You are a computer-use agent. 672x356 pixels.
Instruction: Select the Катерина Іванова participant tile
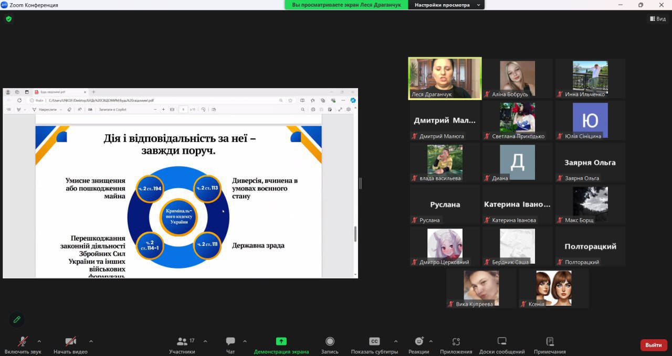point(518,204)
